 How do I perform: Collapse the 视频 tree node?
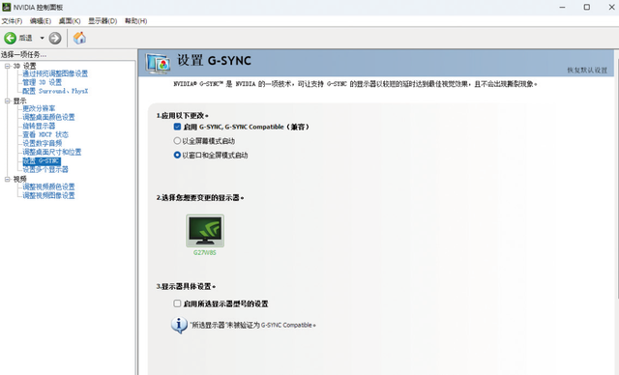point(7,179)
